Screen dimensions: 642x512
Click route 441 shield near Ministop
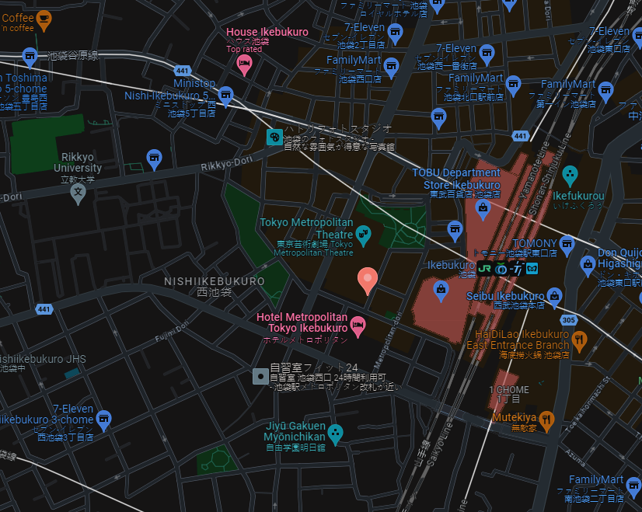coord(183,71)
